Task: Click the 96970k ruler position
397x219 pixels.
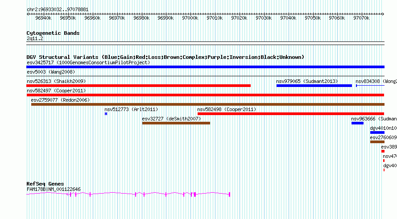Action: point(117,18)
